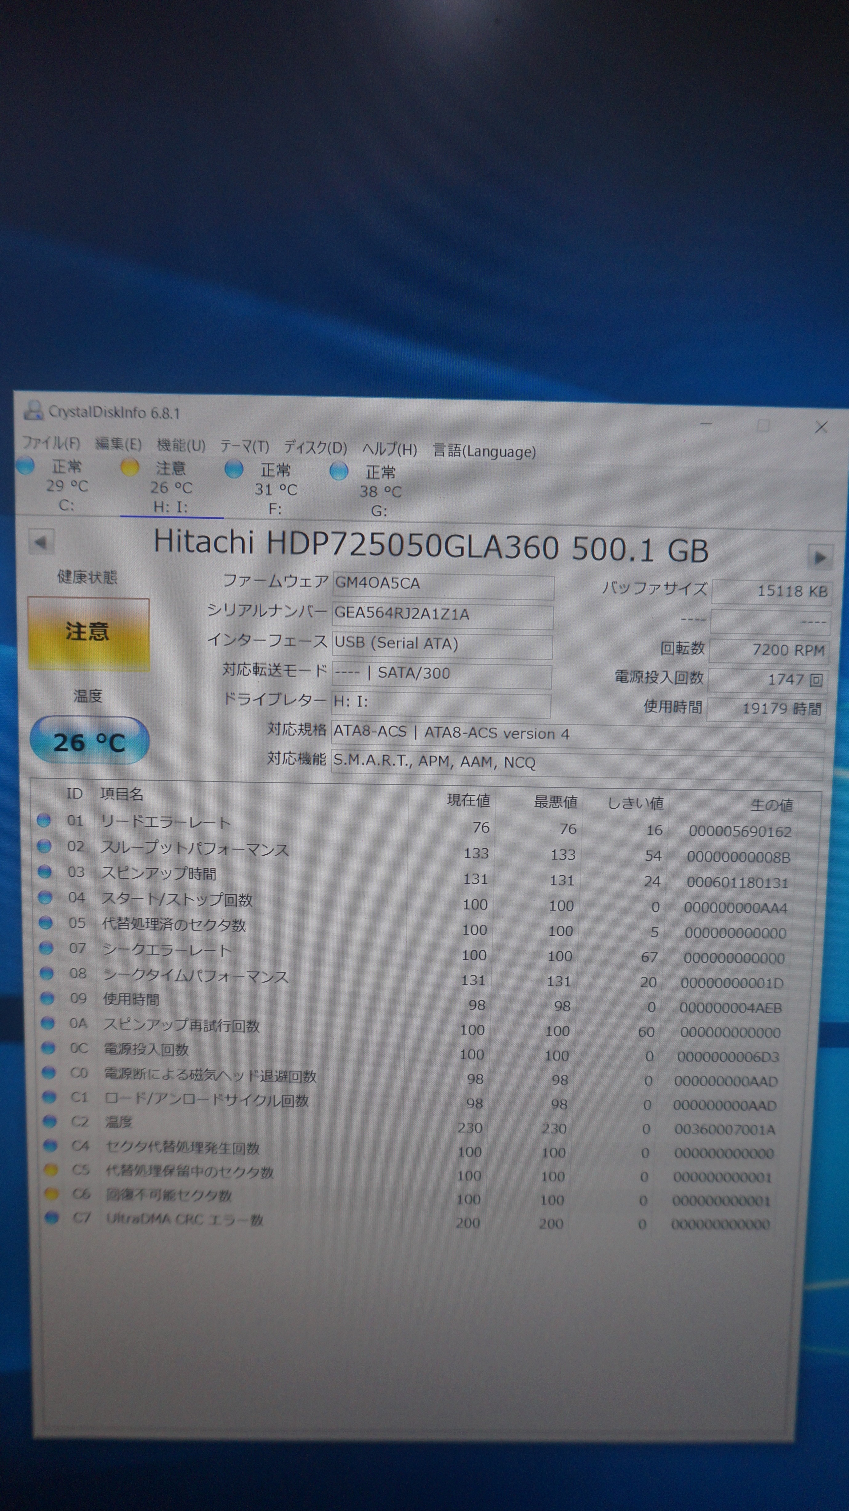849x1511 pixels.
Task: Click raw value 00360007001A
Action: coord(725,1130)
